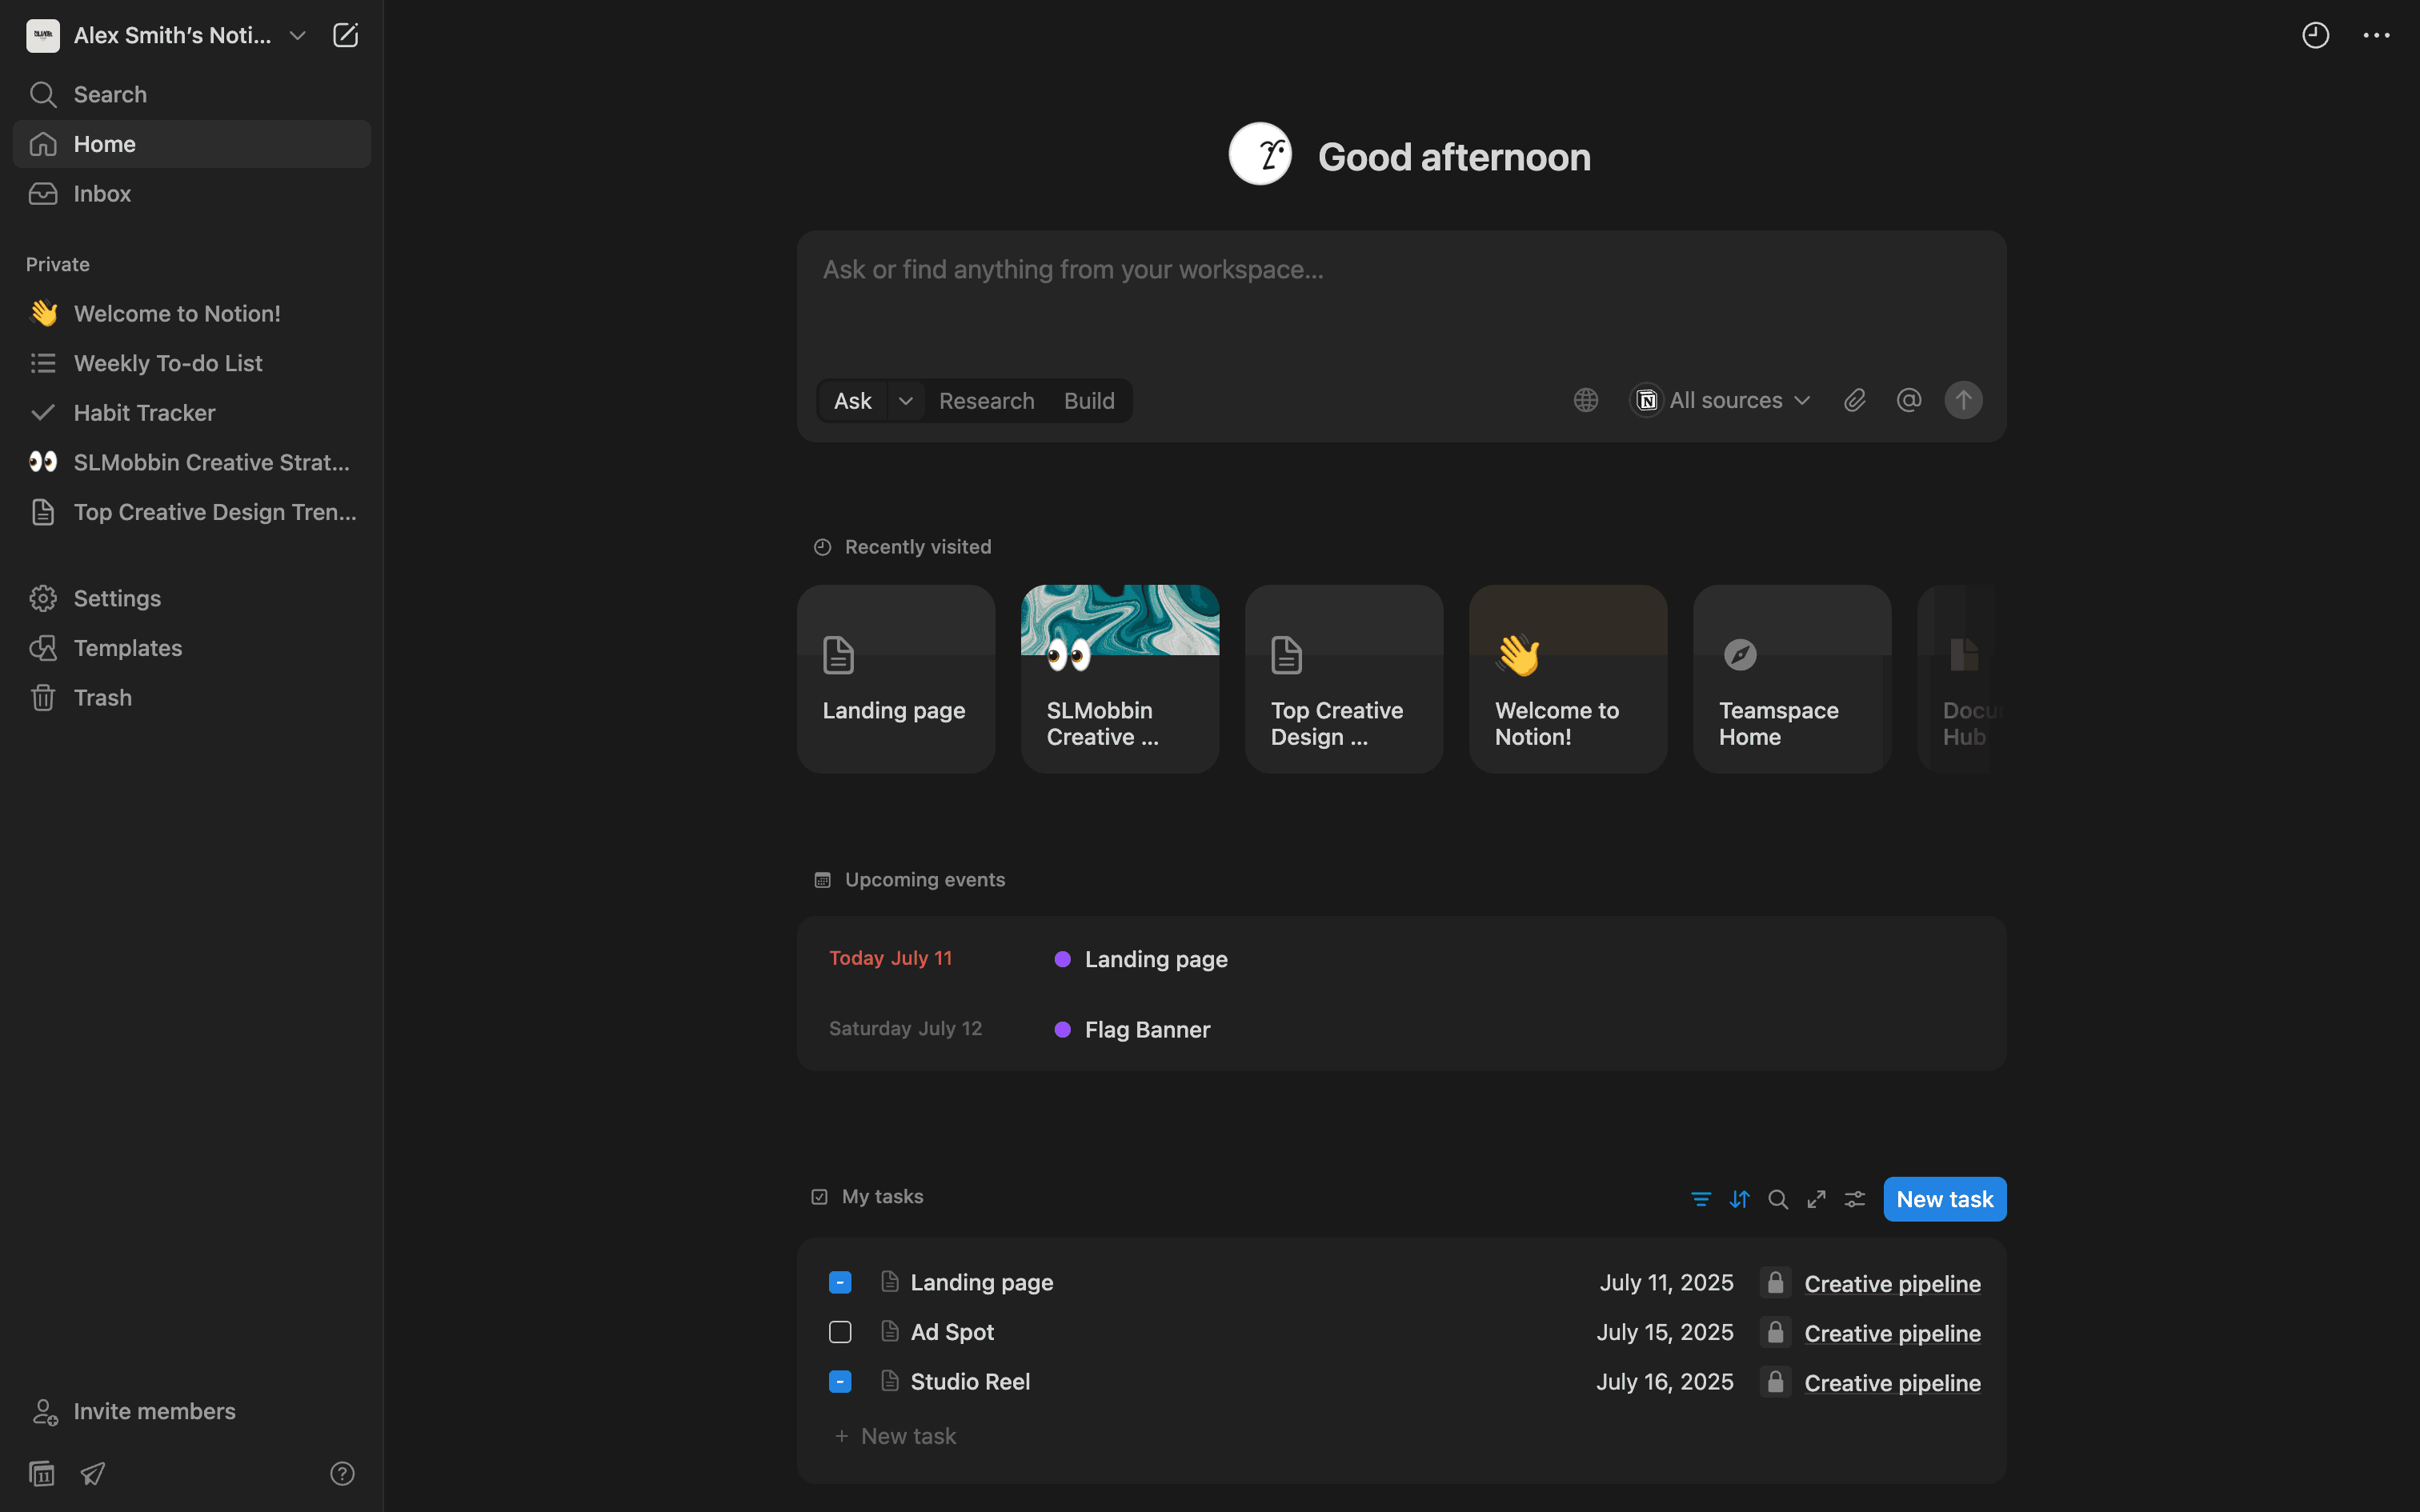Toggle the Landing page task checkbox
The image size is (2420, 1512).
[x=840, y=1283]
